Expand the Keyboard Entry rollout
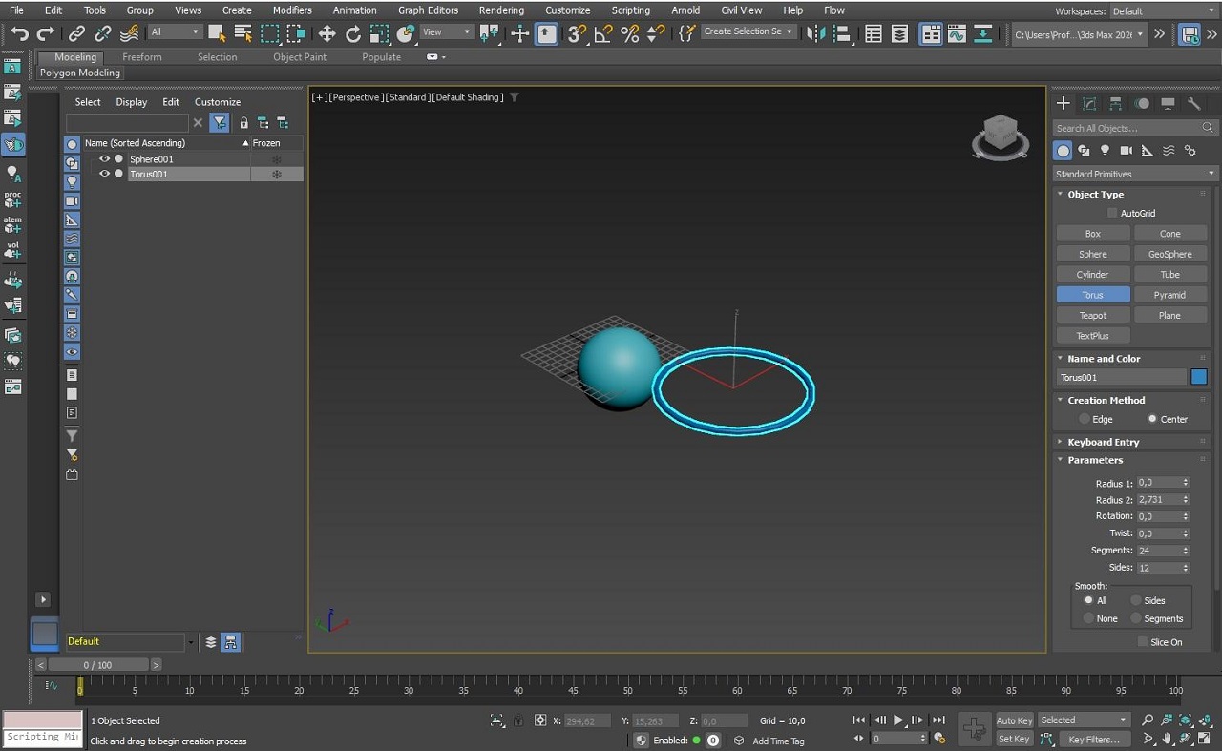The width and height of the screenshot is (1222, 751). click(x=1104, y=442)
